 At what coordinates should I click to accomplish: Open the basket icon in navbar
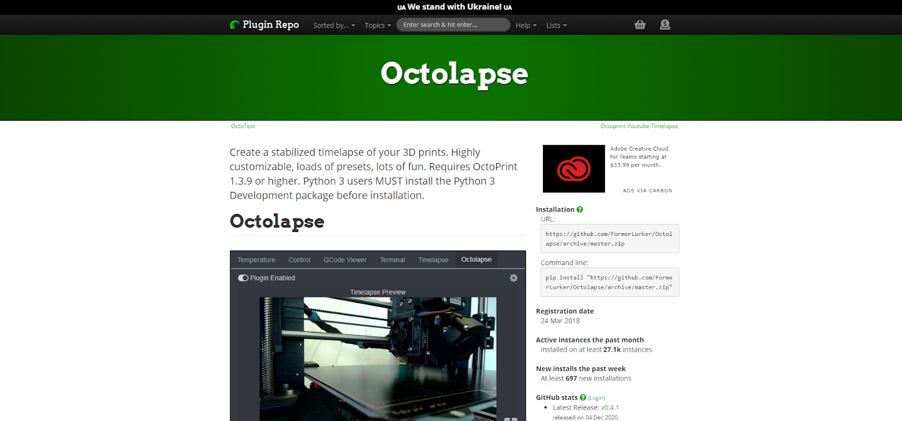[640, 25]
